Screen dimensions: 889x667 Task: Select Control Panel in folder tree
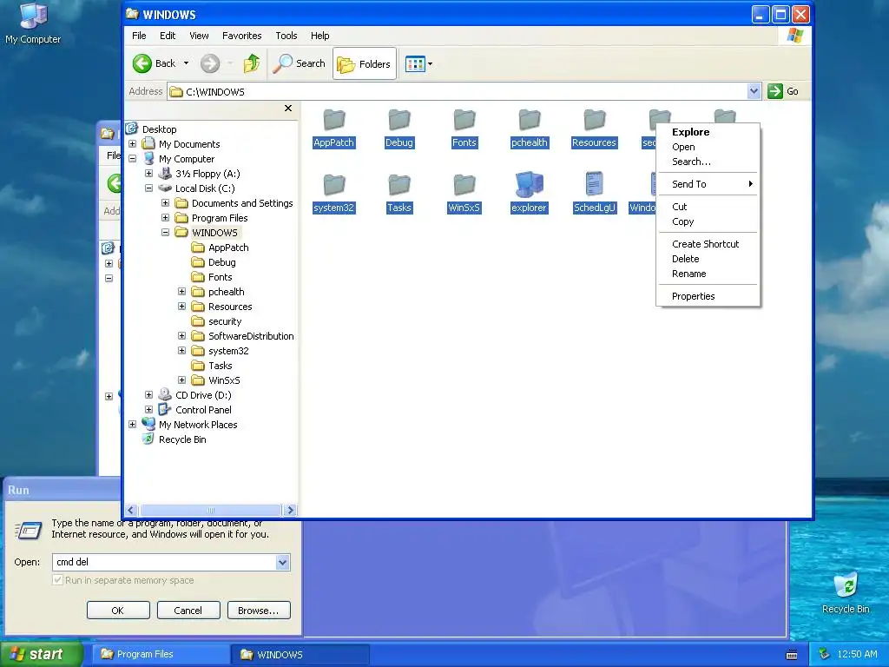pos(203,410)
